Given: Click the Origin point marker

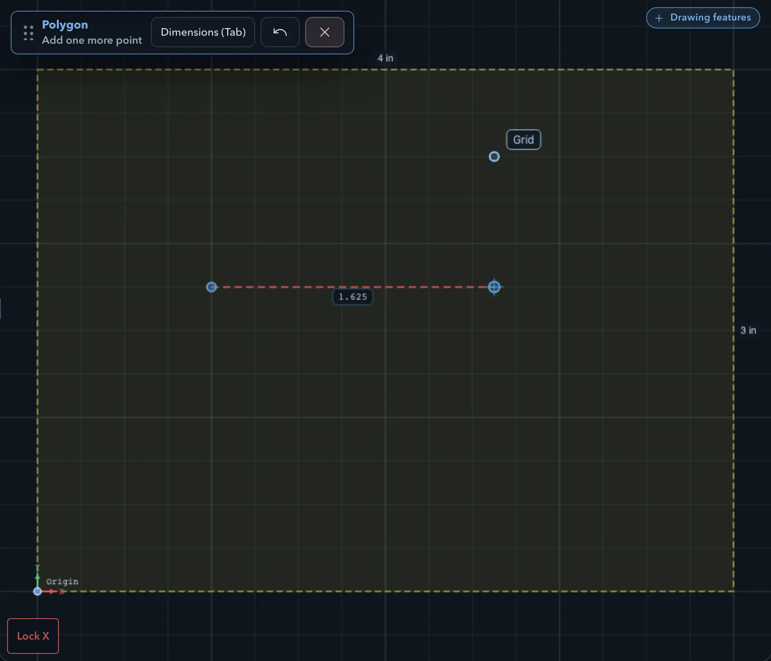Looking at the screenshot, I should (37, 591).
